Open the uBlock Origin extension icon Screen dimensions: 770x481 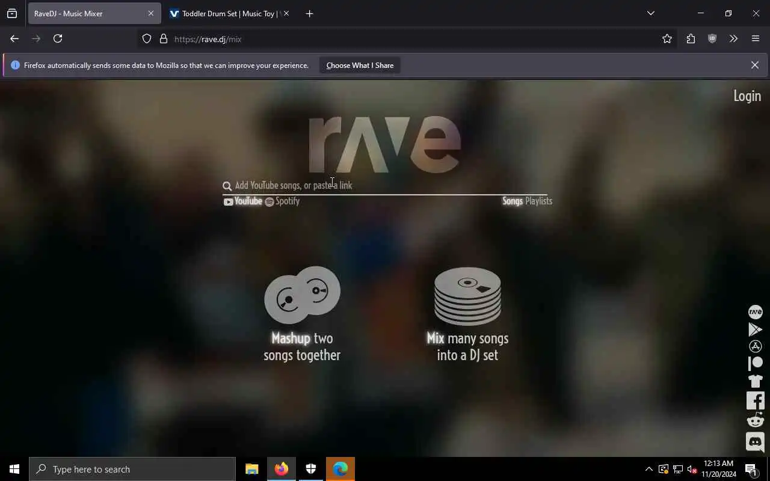click(712, 38)
